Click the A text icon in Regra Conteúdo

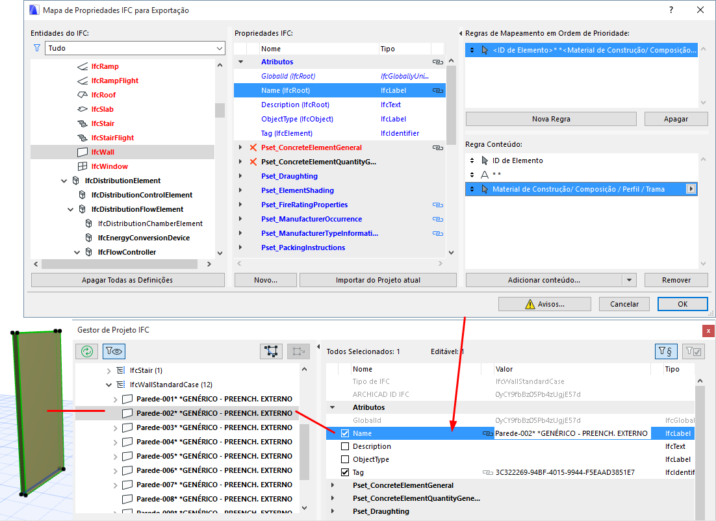[x=485, y=175]
